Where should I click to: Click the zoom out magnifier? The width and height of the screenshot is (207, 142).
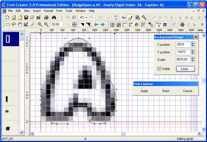pos(46,24)
